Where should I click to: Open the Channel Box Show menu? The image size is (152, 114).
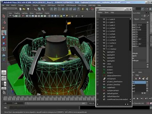coord(143,19)
